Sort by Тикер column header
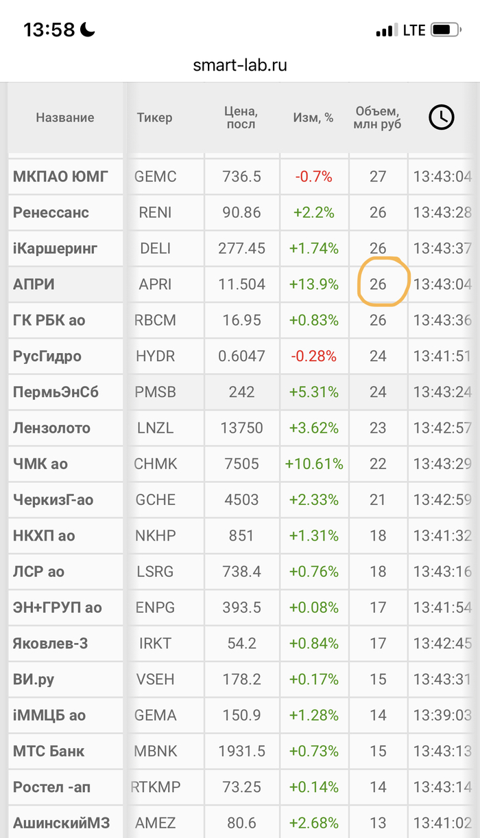Screen dimensions: 480x838 pos(154,117)
